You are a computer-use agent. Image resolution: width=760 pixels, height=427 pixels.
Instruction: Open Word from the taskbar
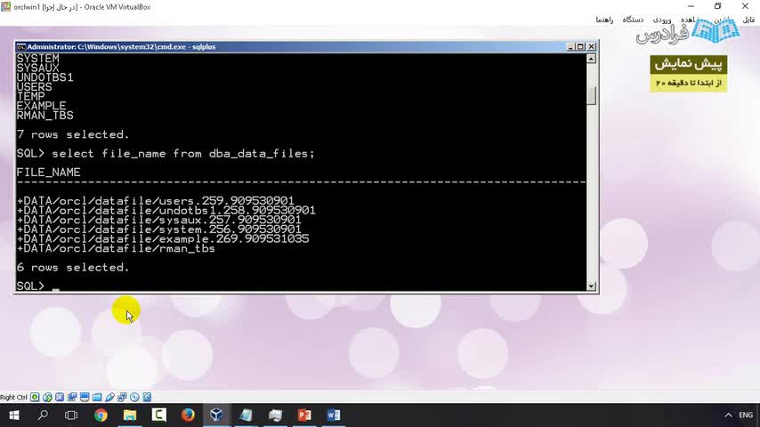point(334,415)
